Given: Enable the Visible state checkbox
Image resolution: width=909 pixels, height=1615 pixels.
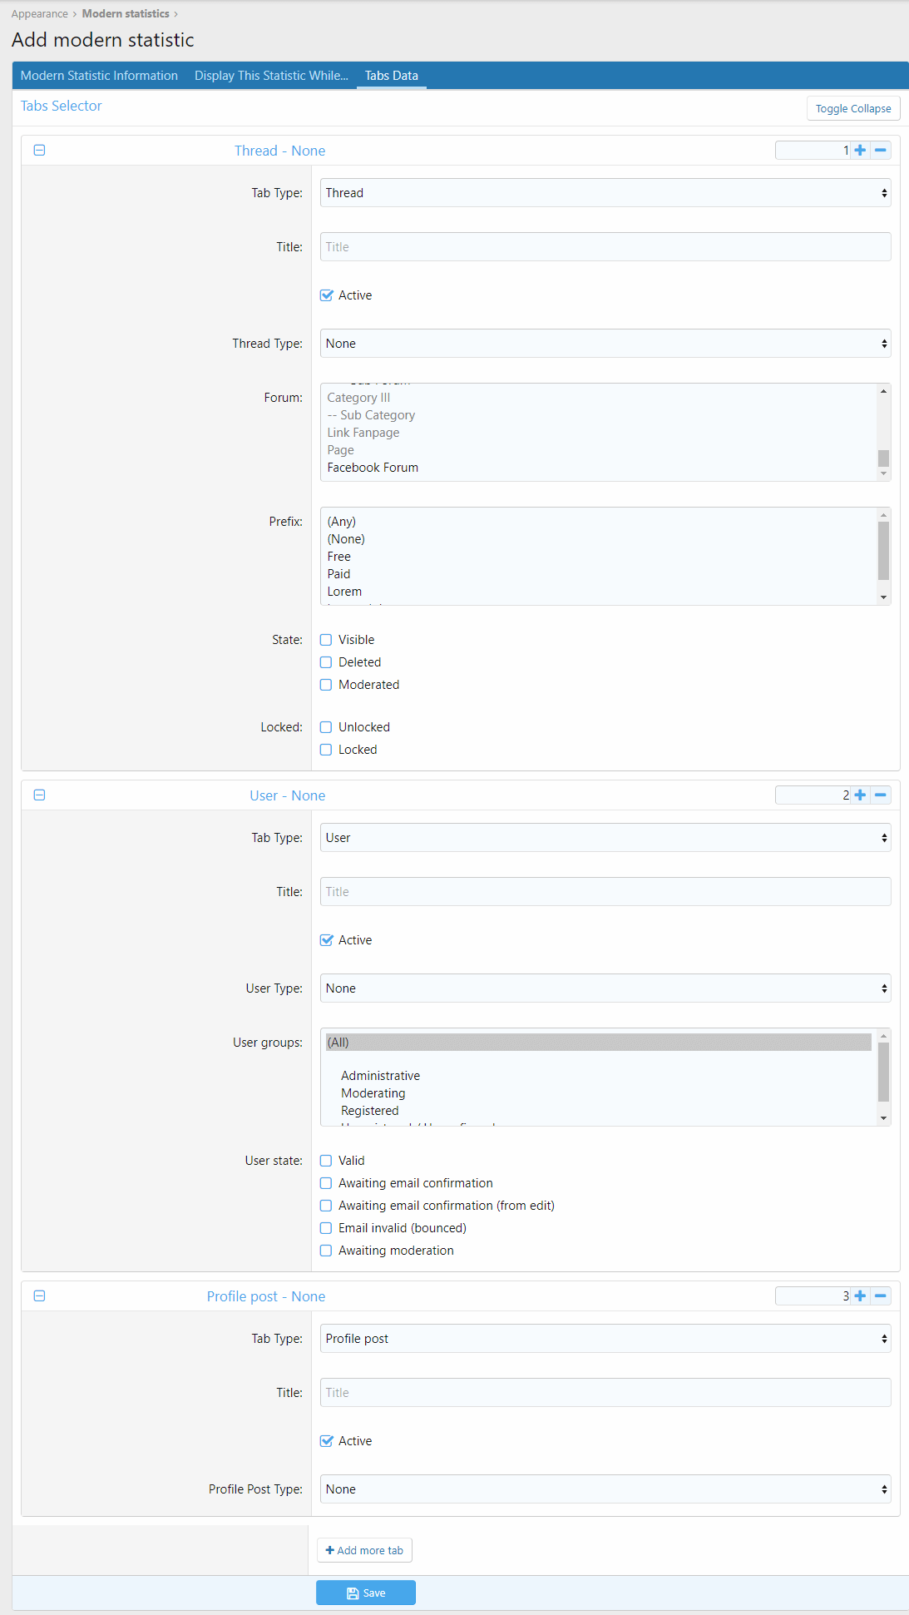Looking at the screenshot, I should (327, 640).
